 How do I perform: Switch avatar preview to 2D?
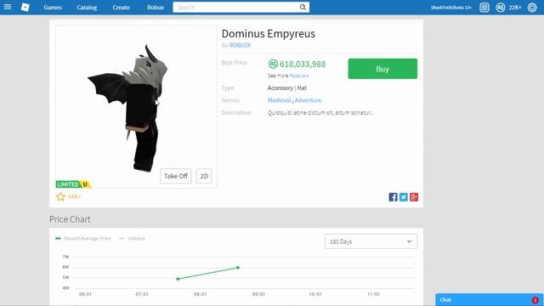tap(204, 176)
